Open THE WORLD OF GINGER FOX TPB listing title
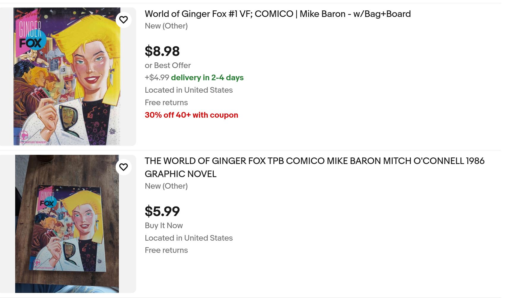This screenshot has width=508, height=298. tap(314, 161)
